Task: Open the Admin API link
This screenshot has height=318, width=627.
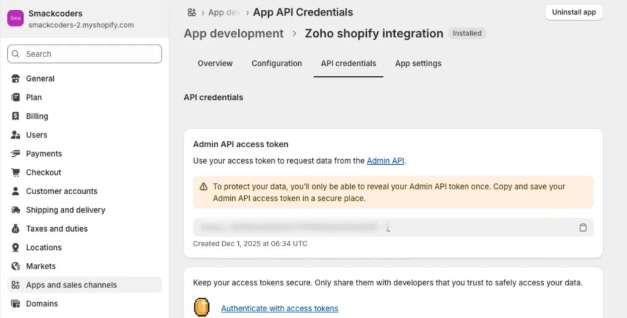Action: [385, 161]
